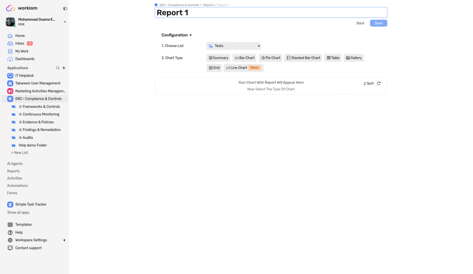Screen dimensions: 473x274
Task: Search applications with magnifier icon
Action: pos(58,68)
